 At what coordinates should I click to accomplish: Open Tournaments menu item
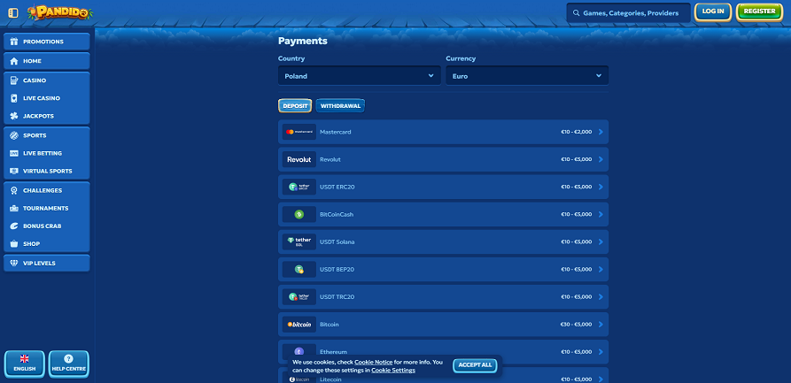46,208
